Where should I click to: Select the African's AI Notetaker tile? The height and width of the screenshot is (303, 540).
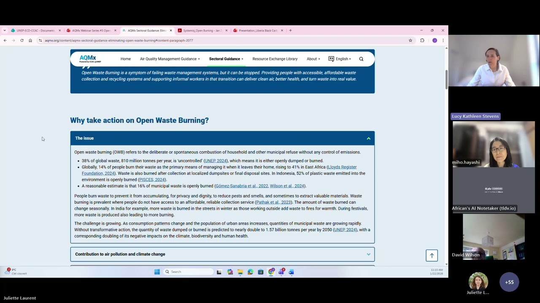point(494,189)
